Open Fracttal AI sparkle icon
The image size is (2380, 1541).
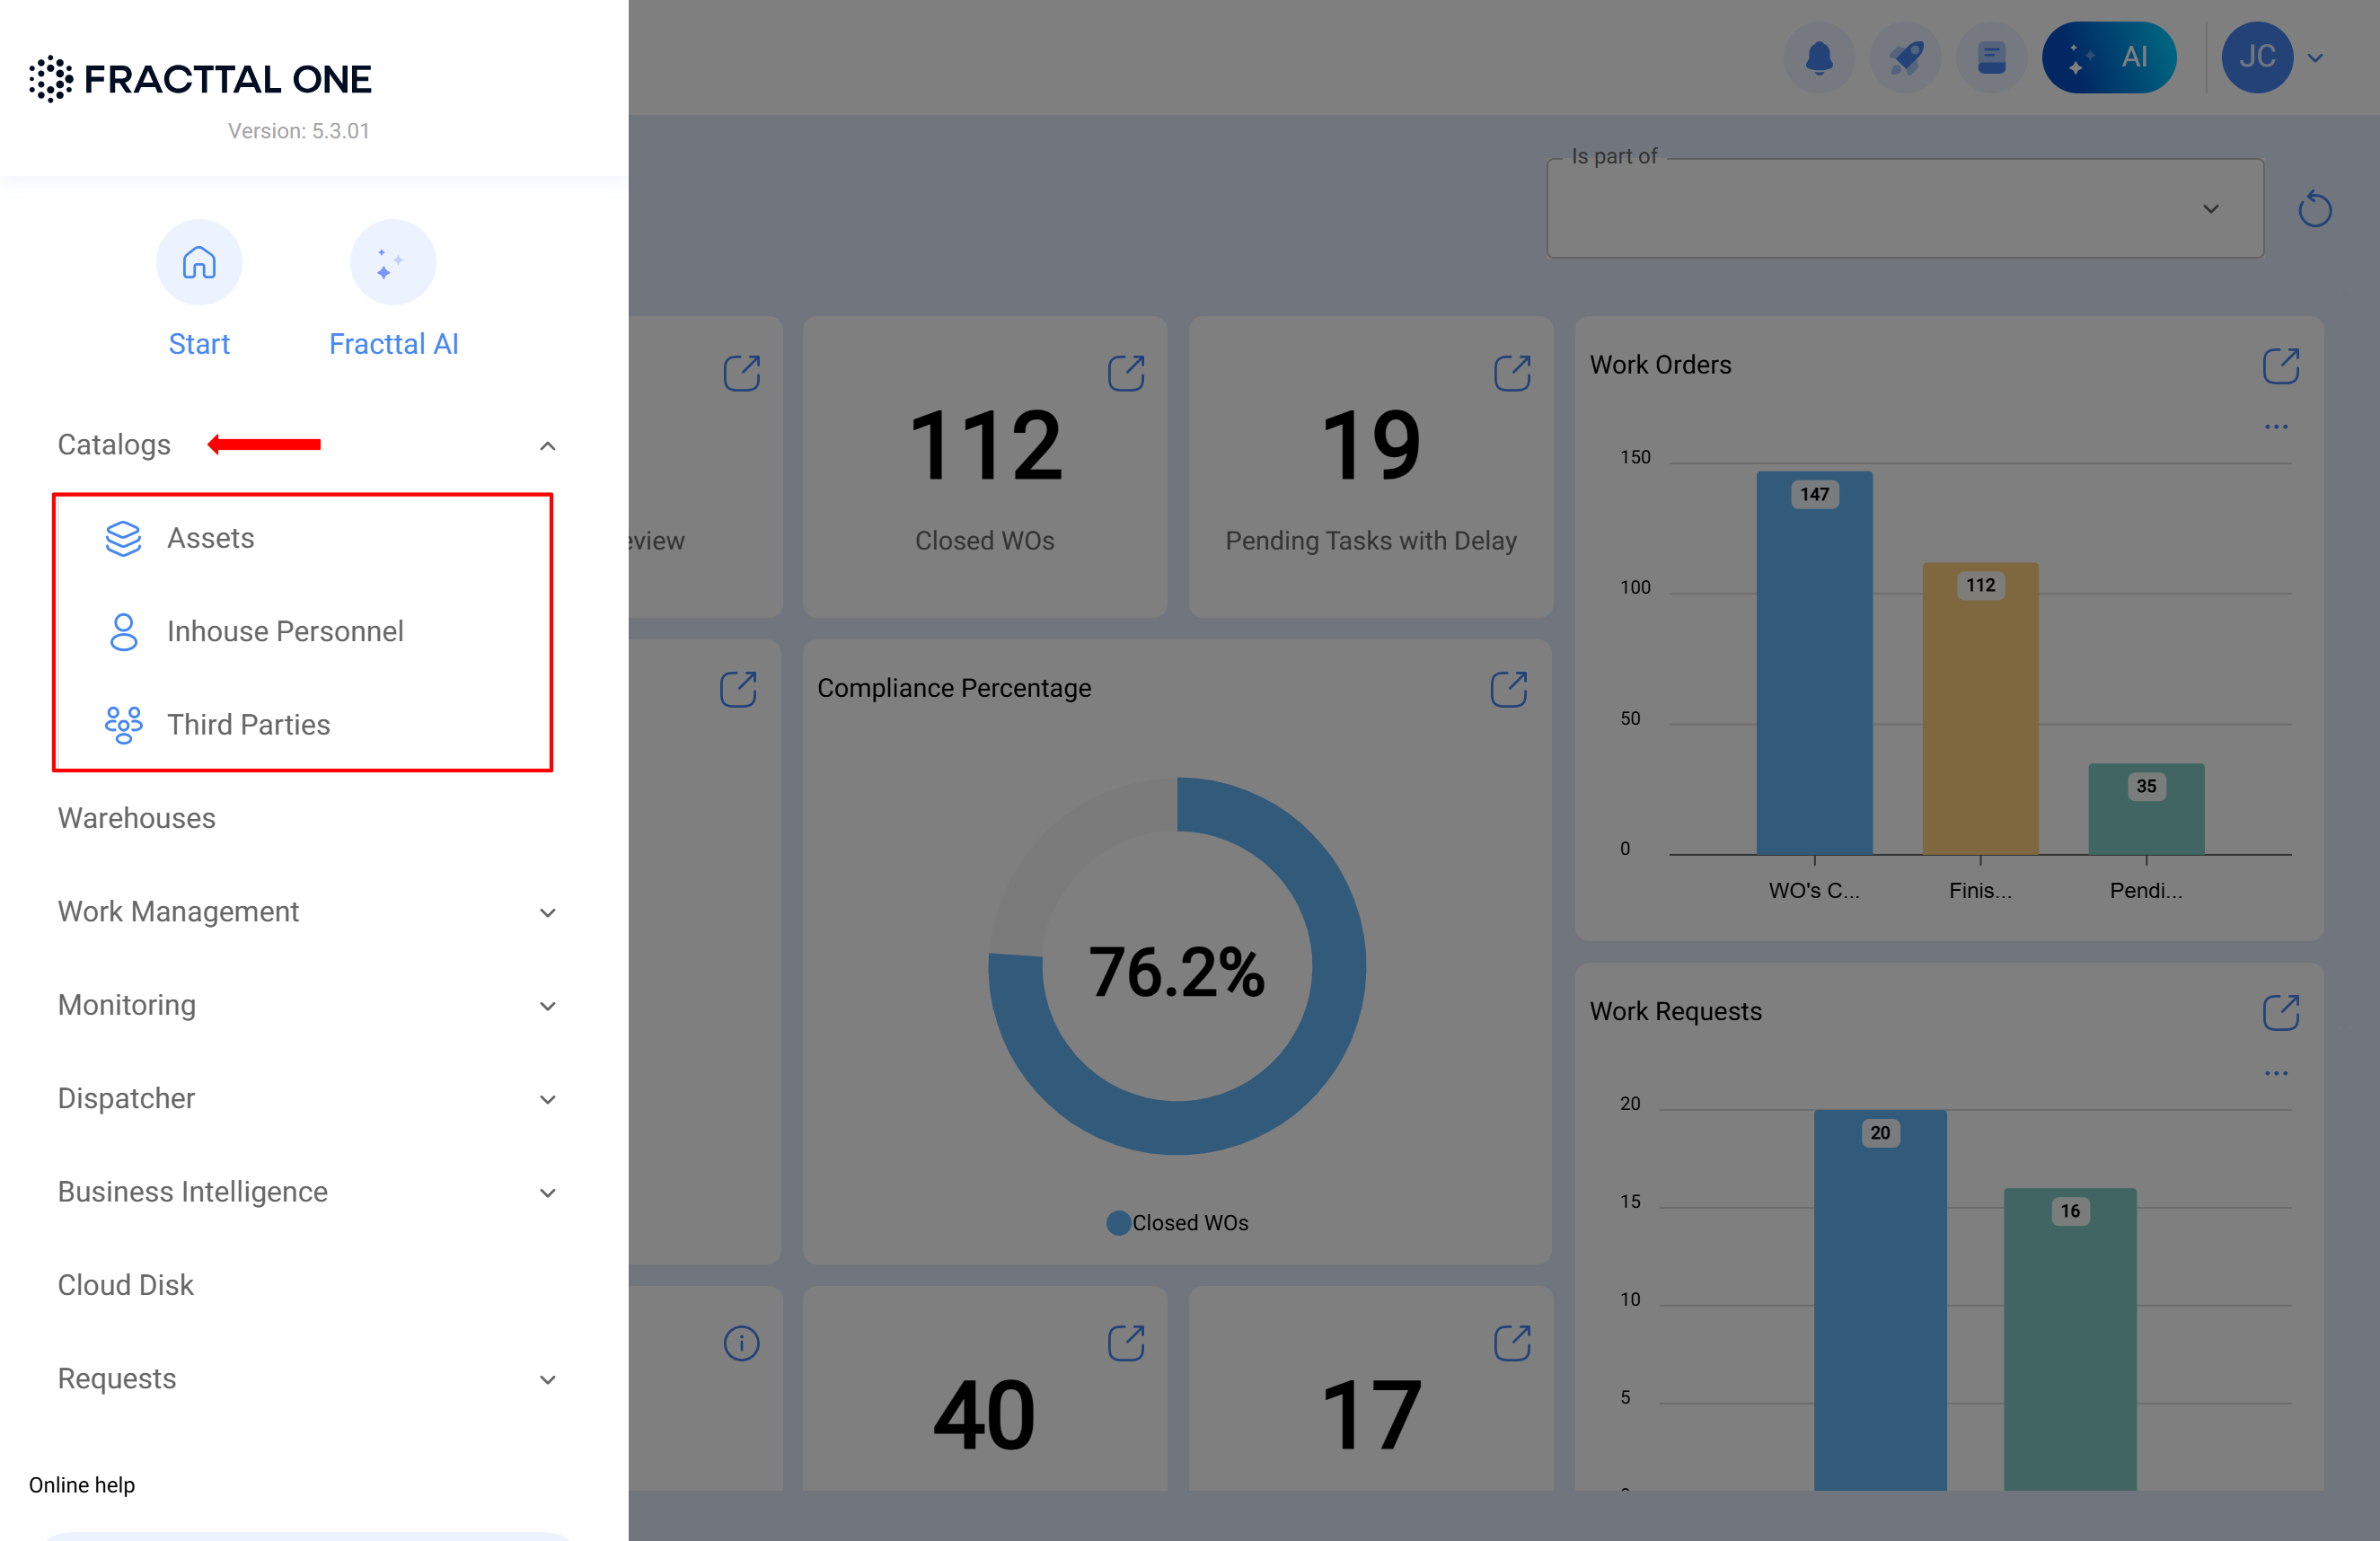tap(392, 262)
